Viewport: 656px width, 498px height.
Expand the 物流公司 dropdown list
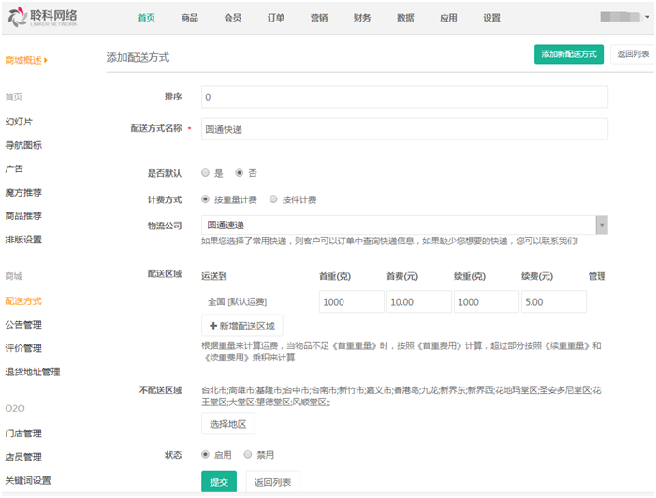click(601, 225)
